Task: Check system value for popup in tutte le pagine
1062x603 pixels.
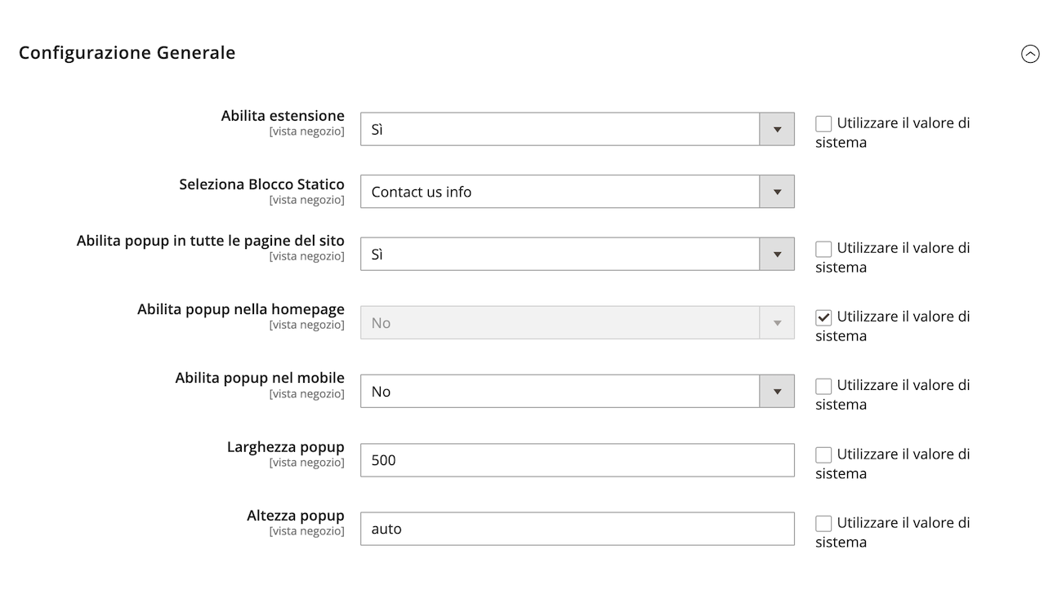Action: tap(823, 249)
